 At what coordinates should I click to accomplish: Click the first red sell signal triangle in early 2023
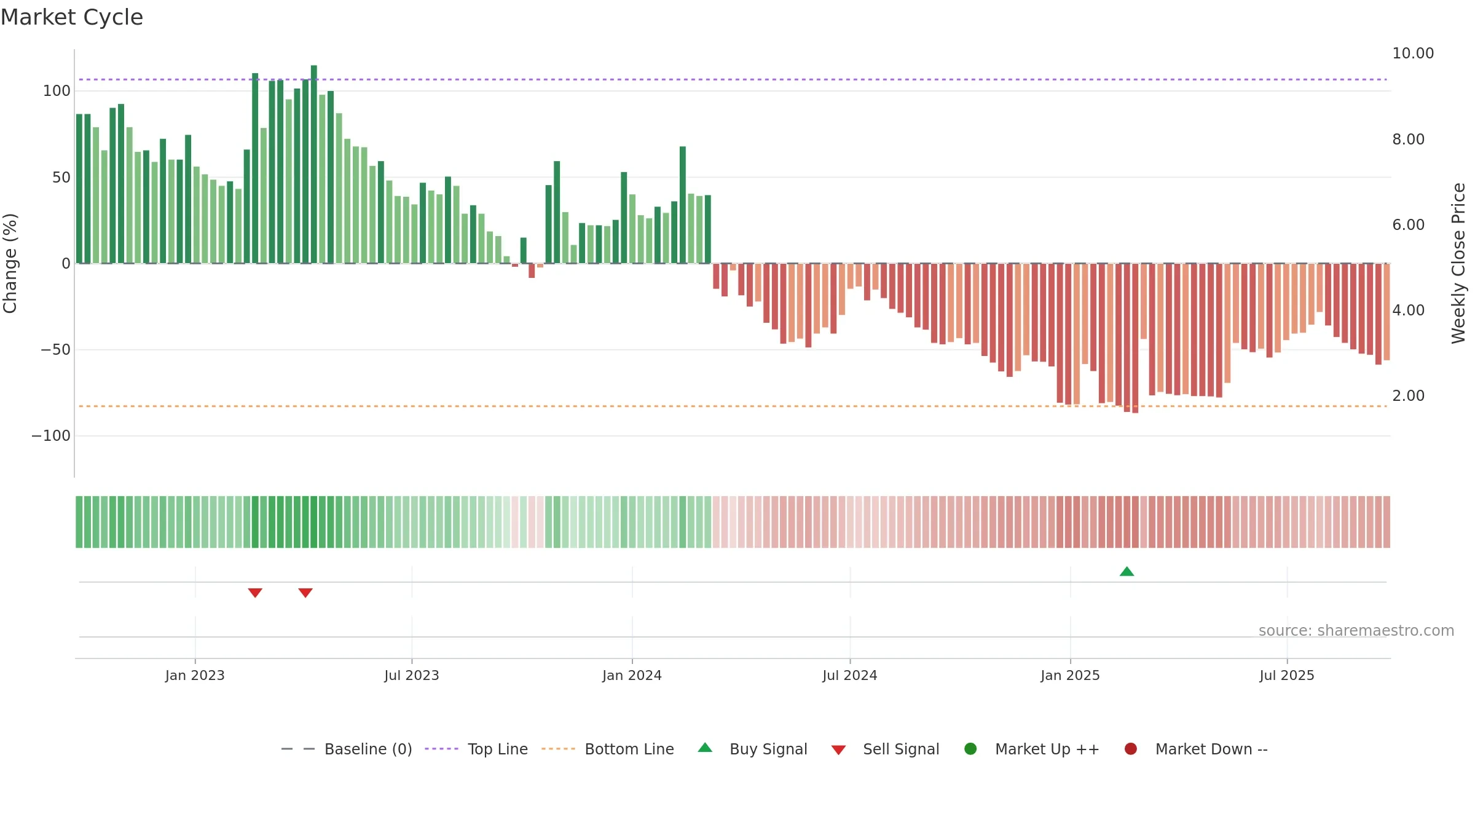(255, 593)
